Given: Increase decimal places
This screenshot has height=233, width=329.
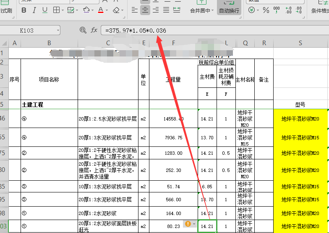Looking at the screenshot, I should 289,10.
